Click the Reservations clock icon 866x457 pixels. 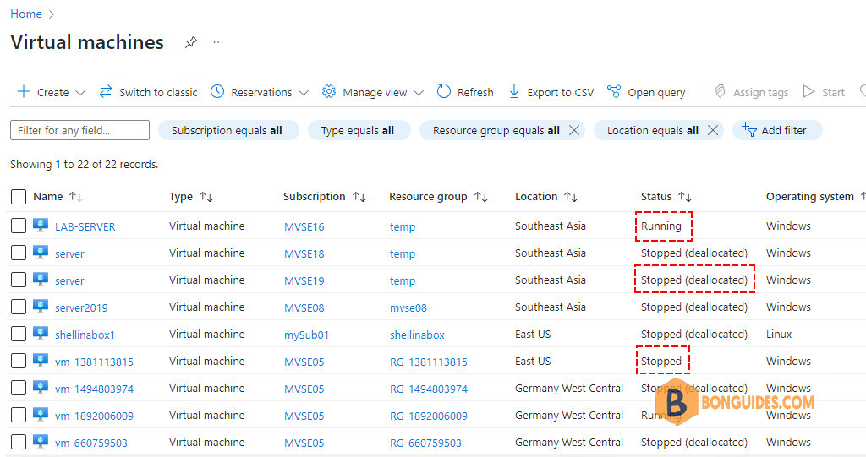click(217, 91)
